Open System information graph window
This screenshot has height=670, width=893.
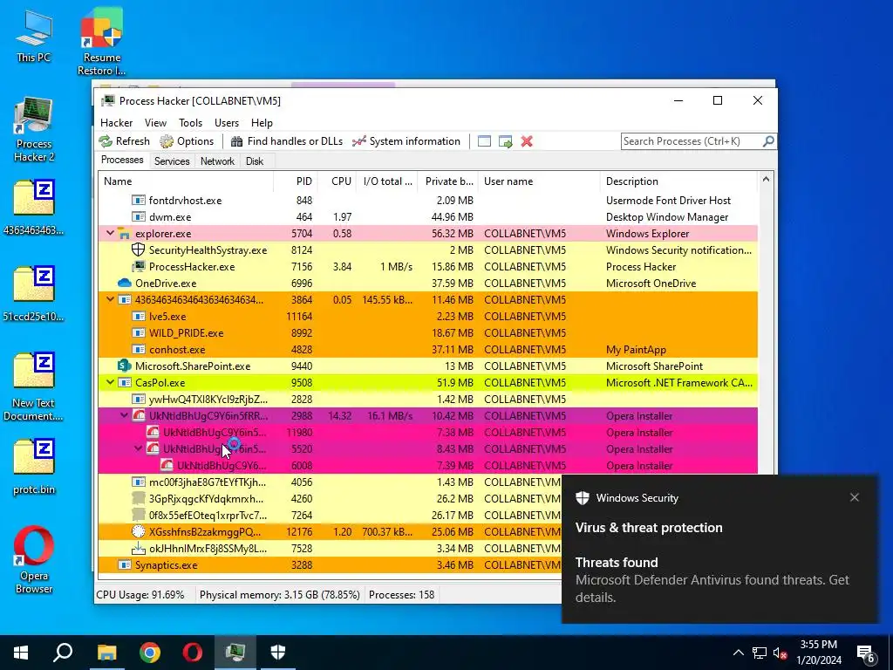[x=406, y=141]
